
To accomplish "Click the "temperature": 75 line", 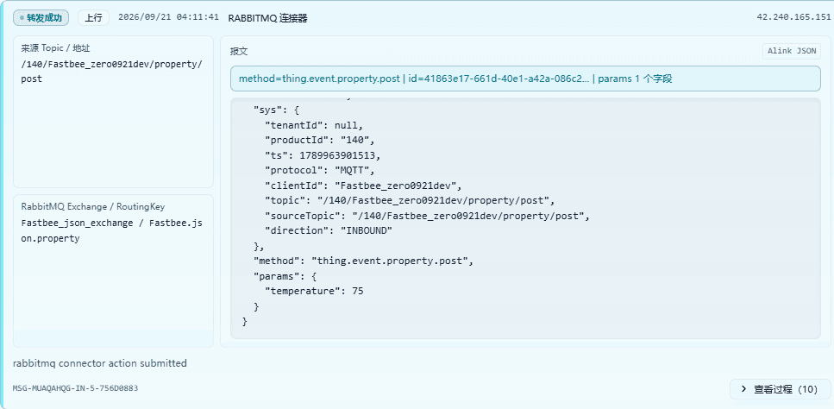I will [314, 291].
